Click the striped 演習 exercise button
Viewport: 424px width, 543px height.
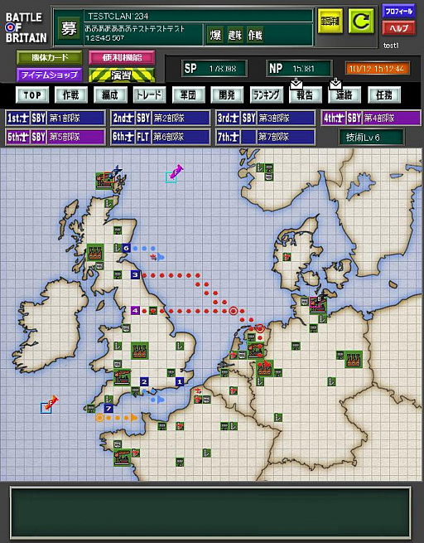122,75
